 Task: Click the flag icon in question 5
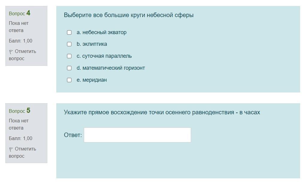(x=11, y=149)
